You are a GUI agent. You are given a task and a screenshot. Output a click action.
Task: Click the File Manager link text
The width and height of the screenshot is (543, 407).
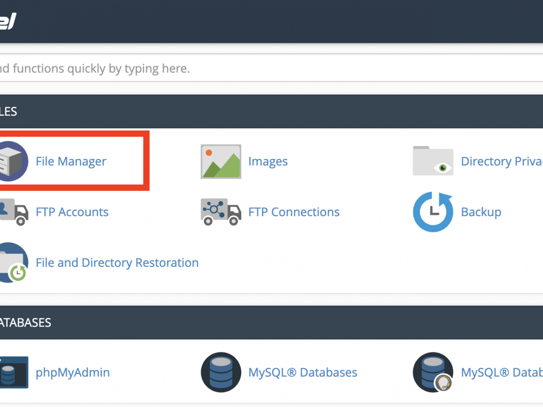[71, 161]
